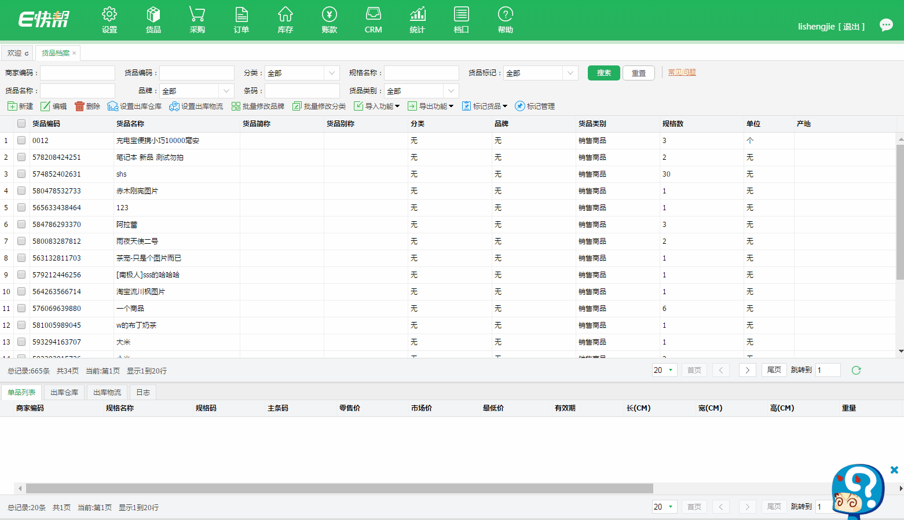
Task: Click 标记管理 pin toolbar item
Action: (535, 106)
